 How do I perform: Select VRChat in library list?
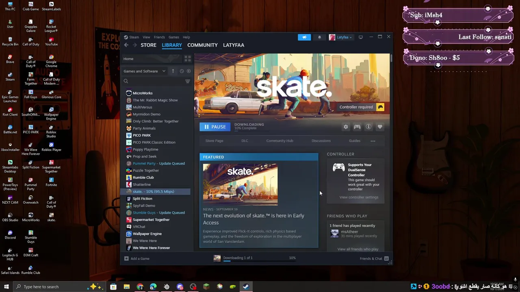coord(139,227)
